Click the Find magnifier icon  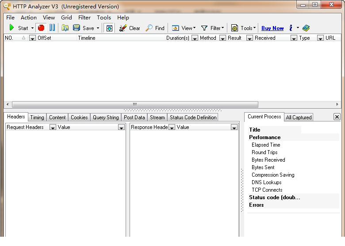(149, 28)
